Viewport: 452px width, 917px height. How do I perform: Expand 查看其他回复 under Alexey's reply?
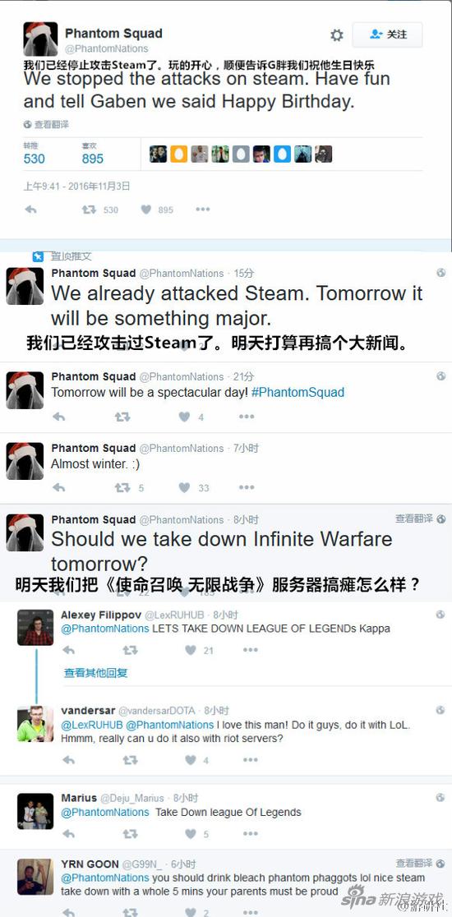(x=95, y=672)
